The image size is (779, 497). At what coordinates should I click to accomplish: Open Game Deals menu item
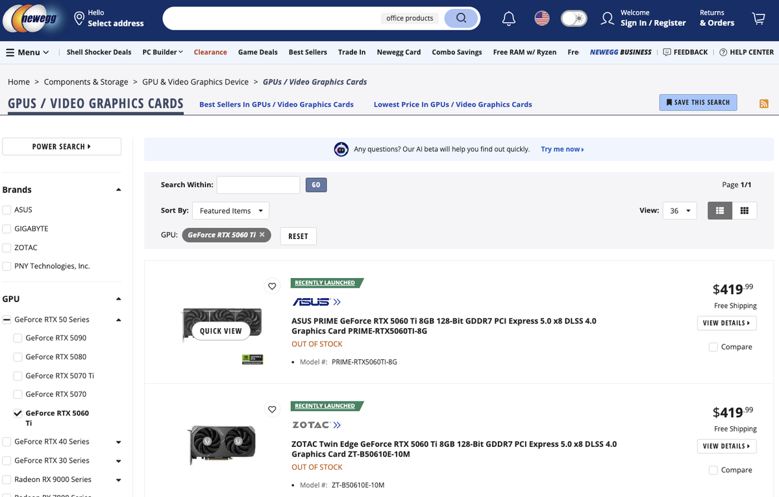(x=258, y=52)
